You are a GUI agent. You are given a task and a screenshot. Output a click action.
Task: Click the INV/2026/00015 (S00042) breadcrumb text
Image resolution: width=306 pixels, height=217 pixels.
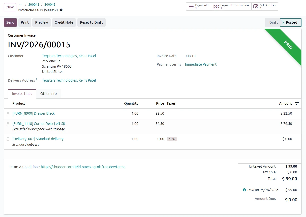coord(38,10)
